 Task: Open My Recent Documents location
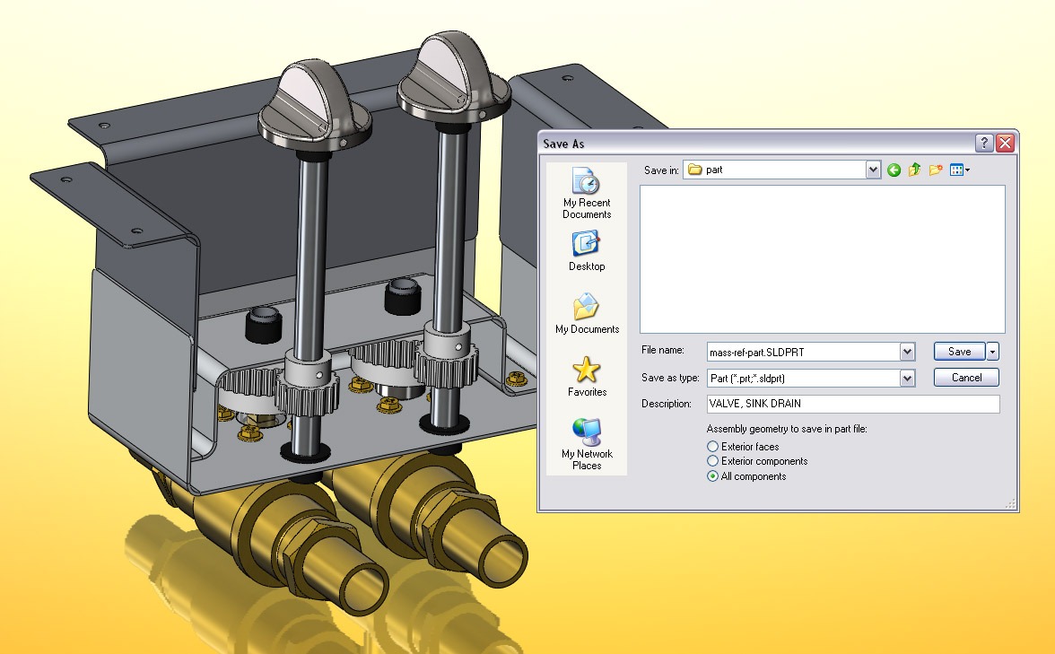[x=587, y=193]
